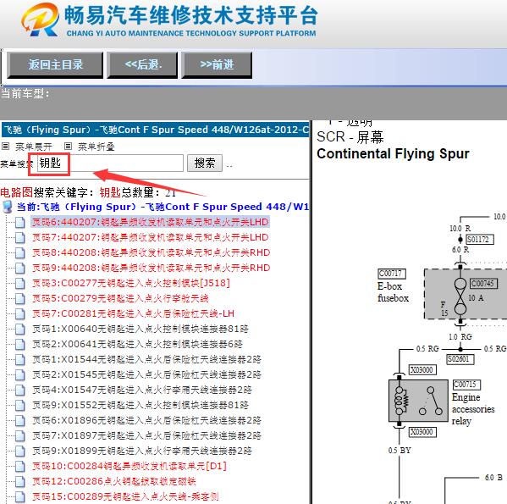Click page icon of 页码4:X01547 row
This screenshot has height=504, width=507.
click(x=20, y=390)
